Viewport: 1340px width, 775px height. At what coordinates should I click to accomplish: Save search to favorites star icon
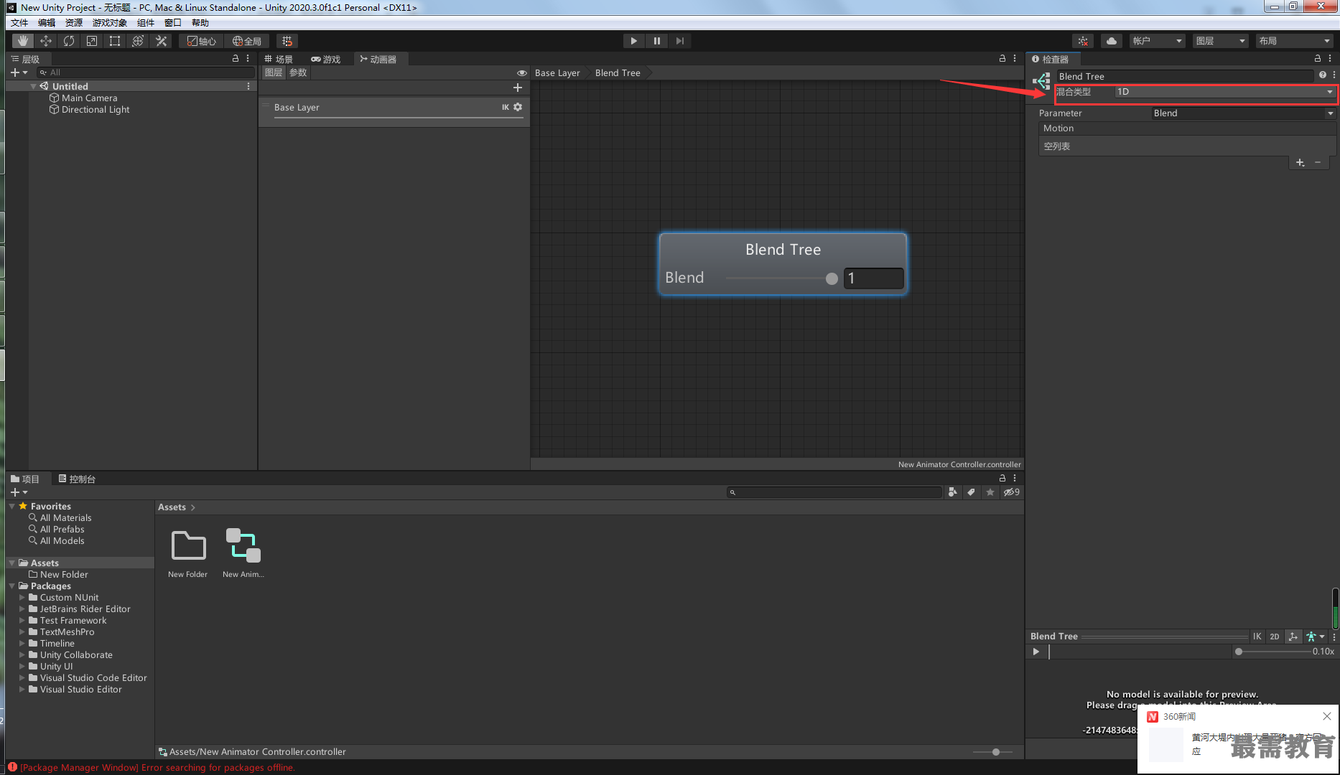[x=990, y=492]
